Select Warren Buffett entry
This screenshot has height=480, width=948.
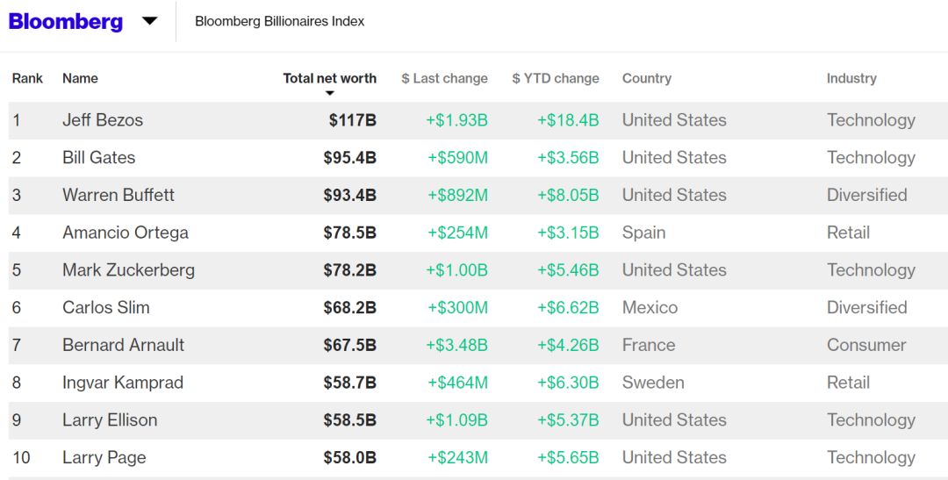click(x=118, y=196)
